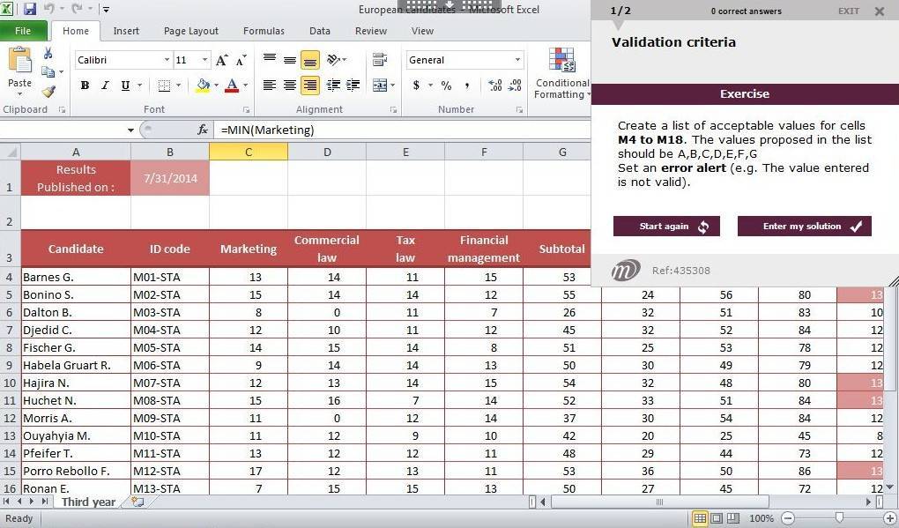Expand the General number format dropdown
899x528 pixels.
pos(517,60)
